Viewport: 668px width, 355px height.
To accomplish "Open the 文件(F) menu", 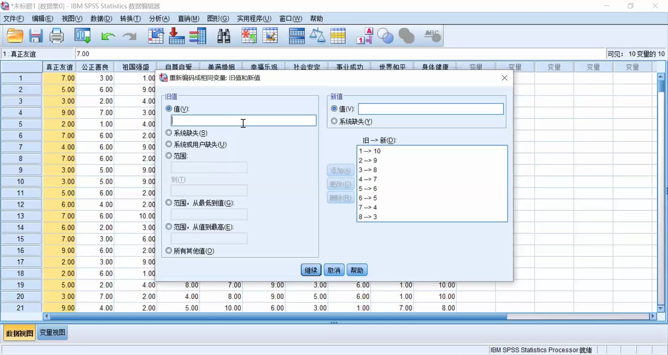I will click(14, 18).
